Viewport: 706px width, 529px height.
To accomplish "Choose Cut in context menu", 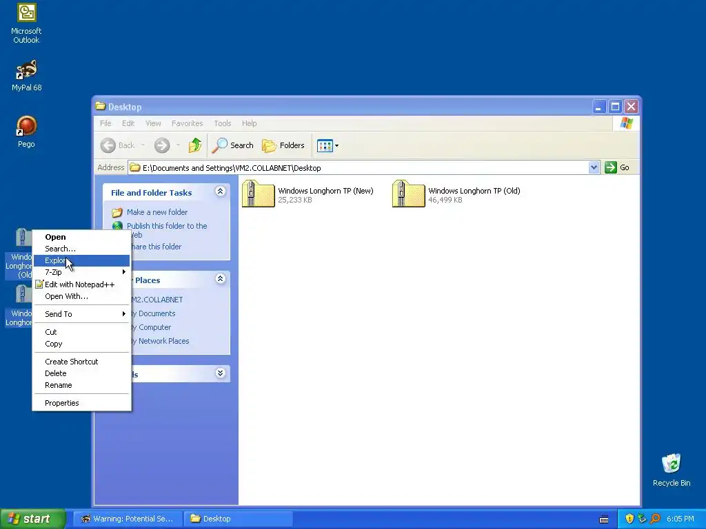I will click(x=81, y=332).
